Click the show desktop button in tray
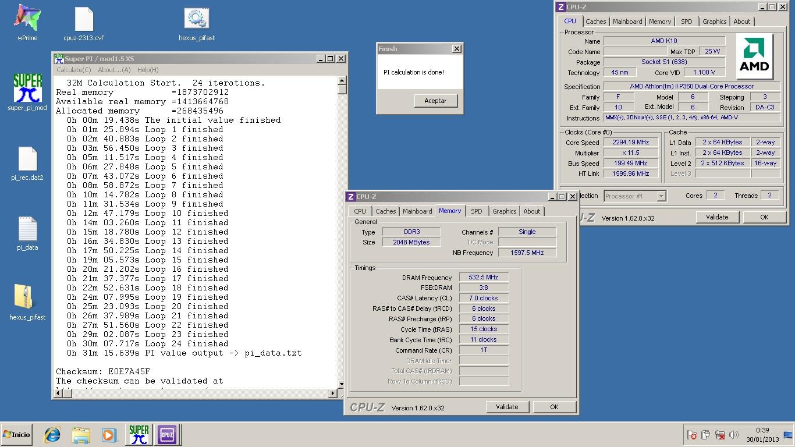The height and width of the screenshot is (447, 795). coord(788,435)
